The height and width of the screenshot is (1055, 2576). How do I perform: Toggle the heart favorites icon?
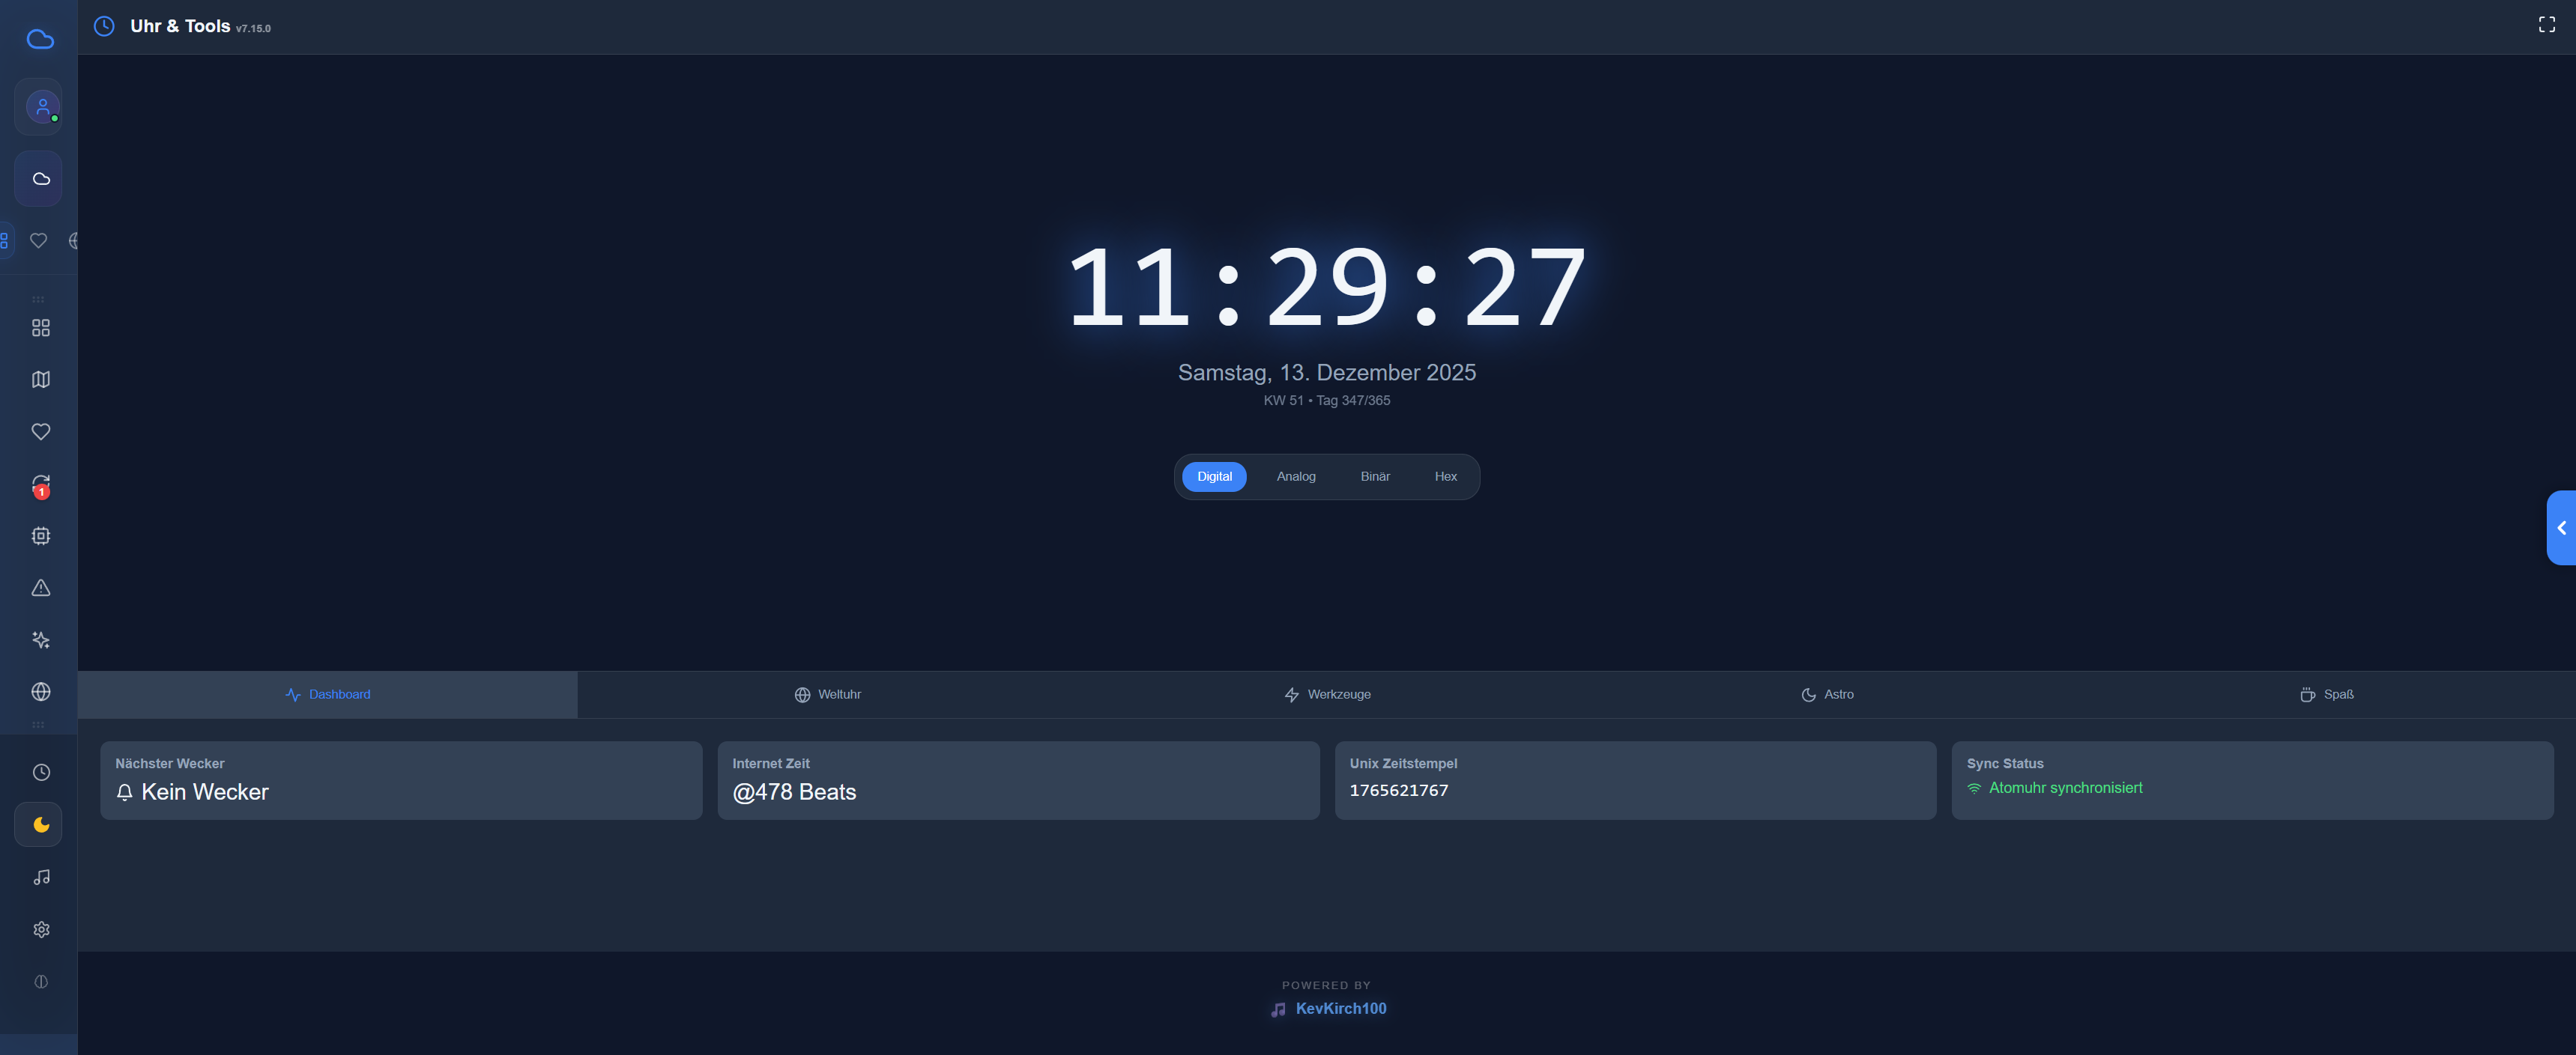tap(40, 431)
